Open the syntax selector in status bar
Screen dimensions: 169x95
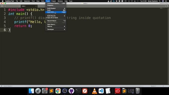(163, 86)
